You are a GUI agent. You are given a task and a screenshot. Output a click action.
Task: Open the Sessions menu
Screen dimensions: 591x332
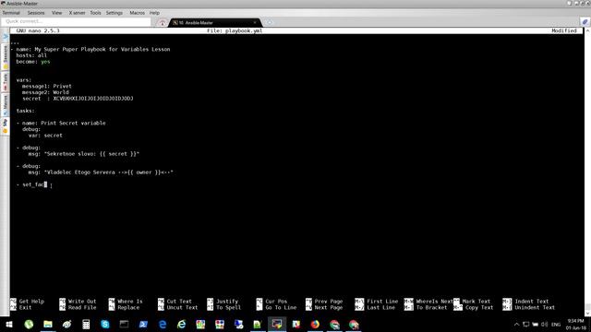click(x=36, y=13)
